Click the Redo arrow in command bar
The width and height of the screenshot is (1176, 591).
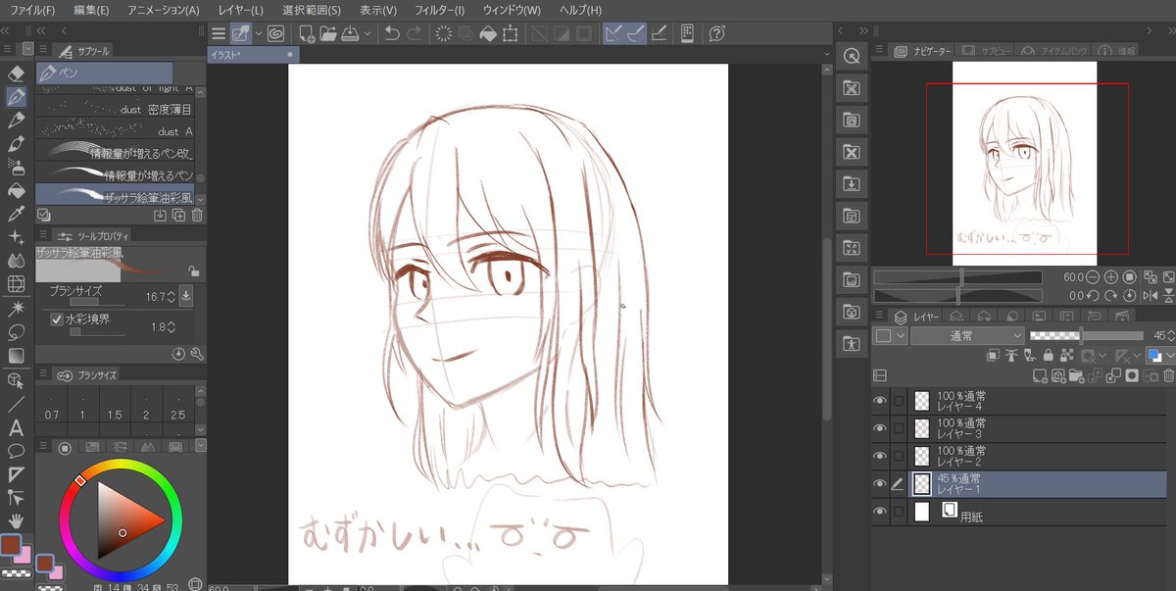pos(414,33)
